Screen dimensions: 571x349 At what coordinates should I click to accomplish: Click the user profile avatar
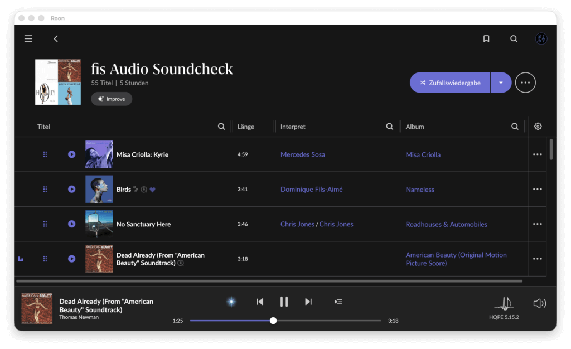click(x=541, y=39)
